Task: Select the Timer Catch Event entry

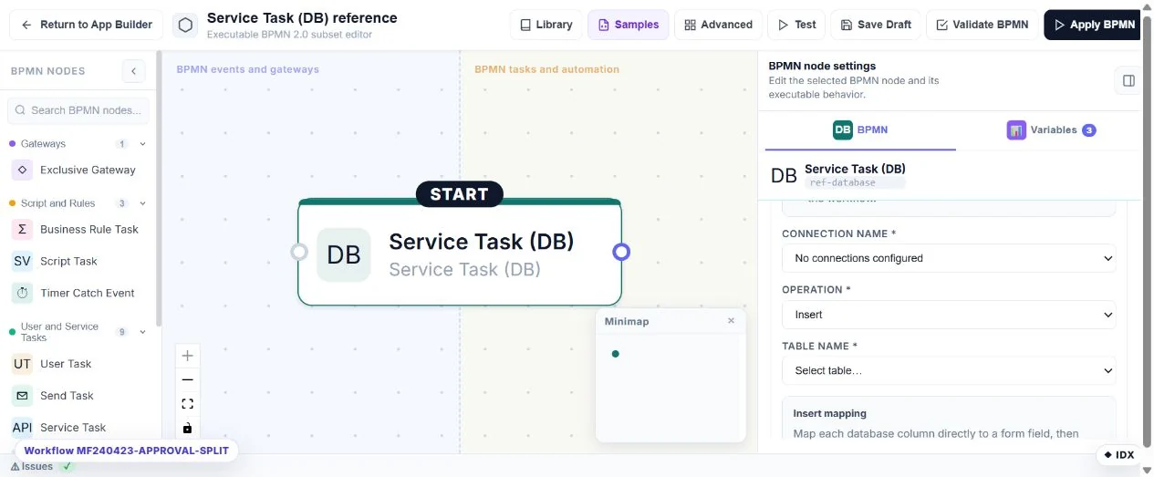Action: pos(78,293)
